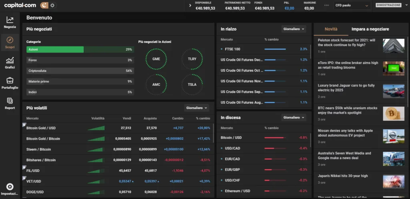Open Ethereum / USD in In discesa
Viewport: 410px width, 199px height.
pyautogui.click(x=263, y=191)
